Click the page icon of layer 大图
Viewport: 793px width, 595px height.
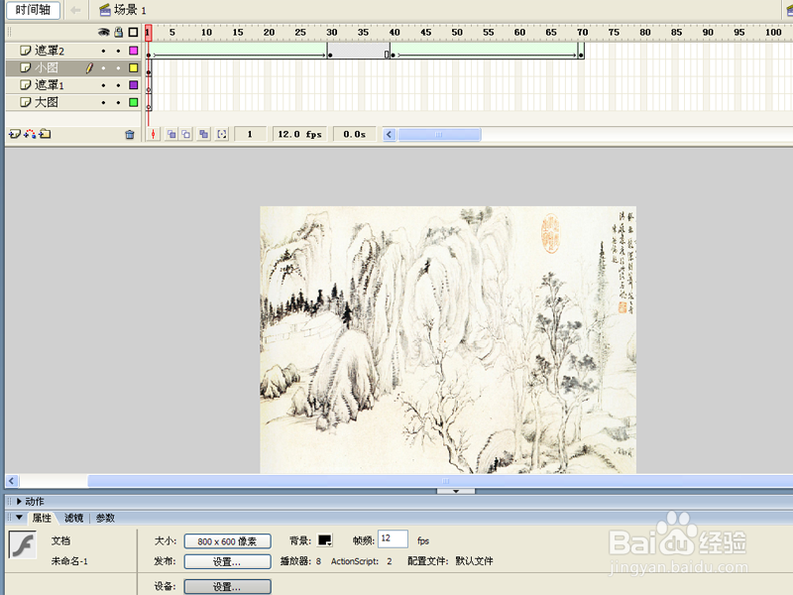pos(26,102)
